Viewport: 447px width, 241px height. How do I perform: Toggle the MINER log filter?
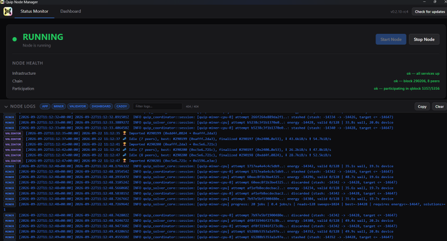(x=59, y=106)
